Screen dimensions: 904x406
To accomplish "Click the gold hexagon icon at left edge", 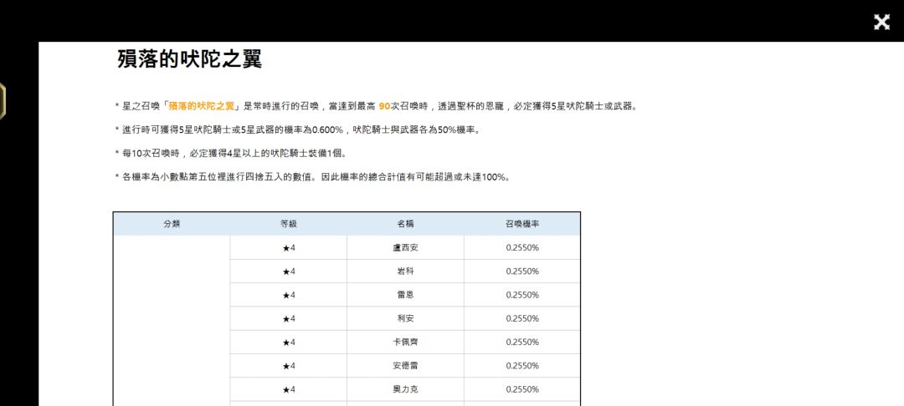I will [x=3, y=101].
